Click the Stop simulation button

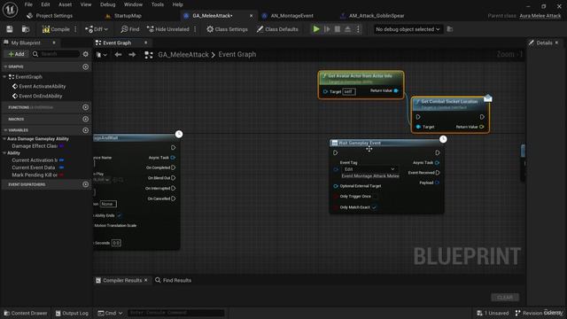tap(338, 29)
